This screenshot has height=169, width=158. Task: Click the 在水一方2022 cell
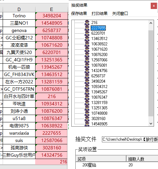(x=19, y=82)
